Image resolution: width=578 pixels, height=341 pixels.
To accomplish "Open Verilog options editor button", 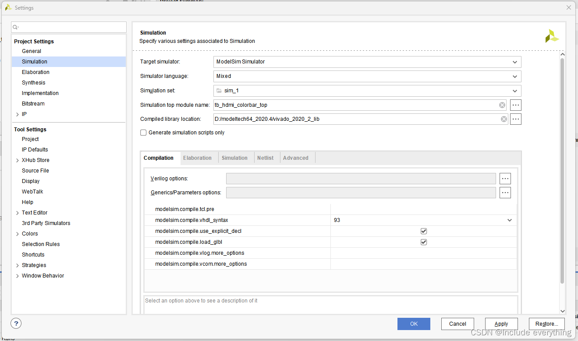I will [x=505, y=179].
